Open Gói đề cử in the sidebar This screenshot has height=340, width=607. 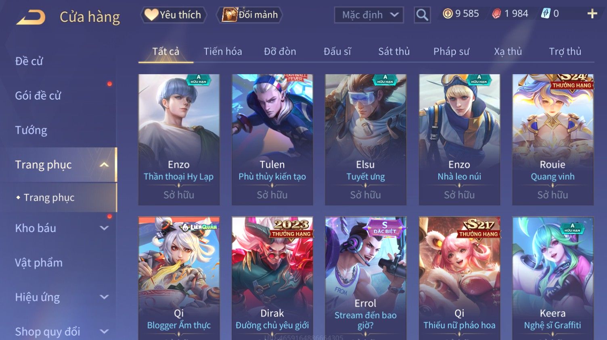pyautogui.click(x=38, y=96)
